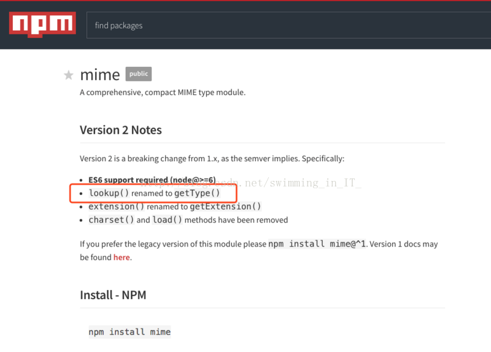This screenshot has width=491, height=352.
Task: Click the Install - NPM heading
Action: tap(113, 295)
